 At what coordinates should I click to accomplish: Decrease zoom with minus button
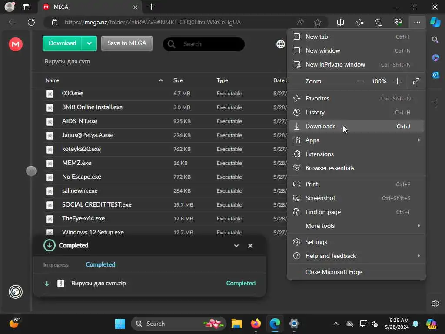pyautogui.click(x=360, y=81)
